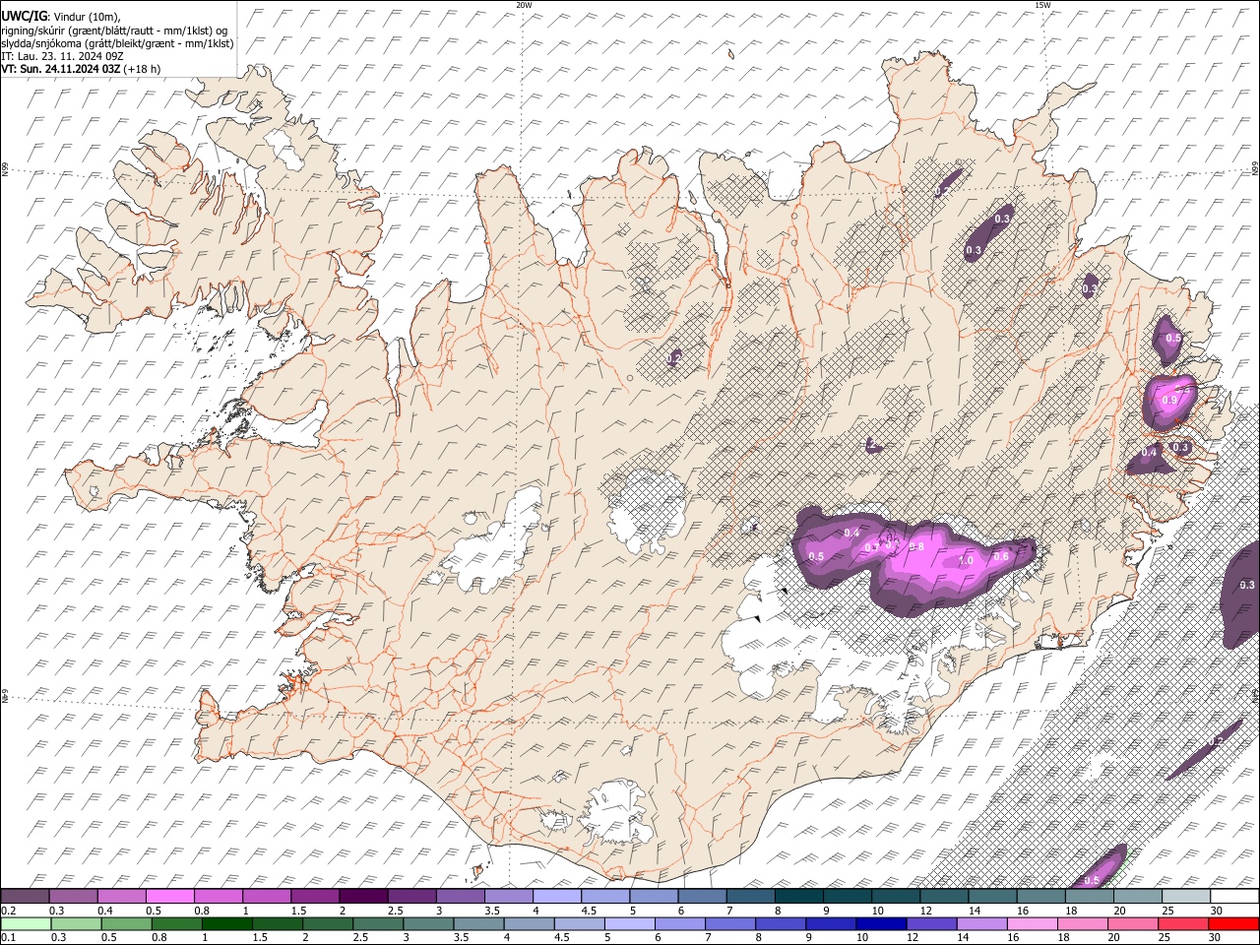Click the dark teal 8 snow legend swatch
Image resolution: width=1260 pixels, height=945 pixels.
click(x=797, y=896)
